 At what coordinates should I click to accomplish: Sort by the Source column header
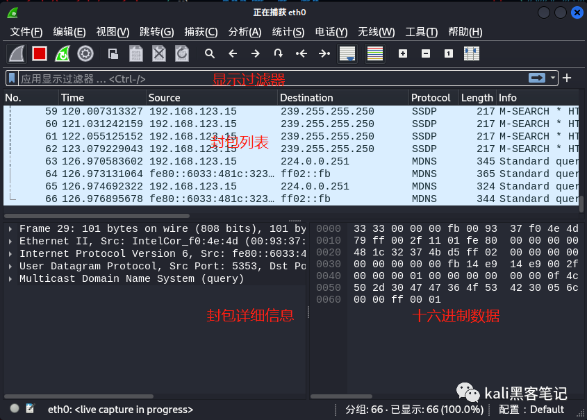point(212,98)
